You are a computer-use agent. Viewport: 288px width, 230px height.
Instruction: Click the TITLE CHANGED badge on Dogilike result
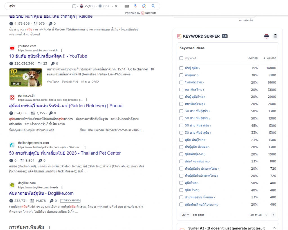point(70,201)
